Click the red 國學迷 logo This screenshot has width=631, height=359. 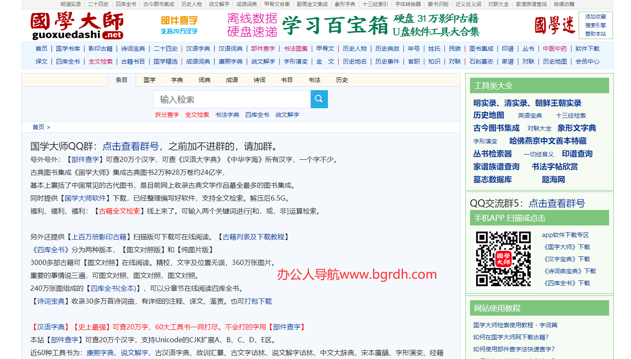[554, 25]
